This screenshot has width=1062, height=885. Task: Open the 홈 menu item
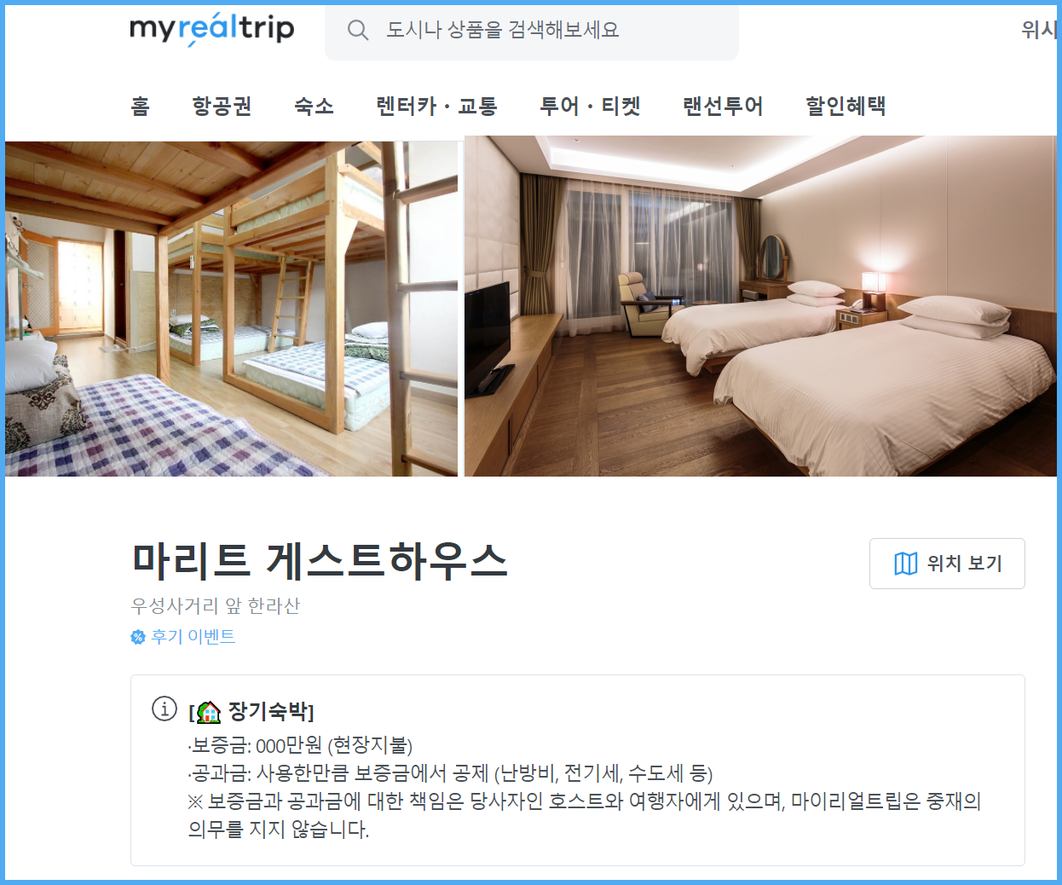[x=140, y=107]
